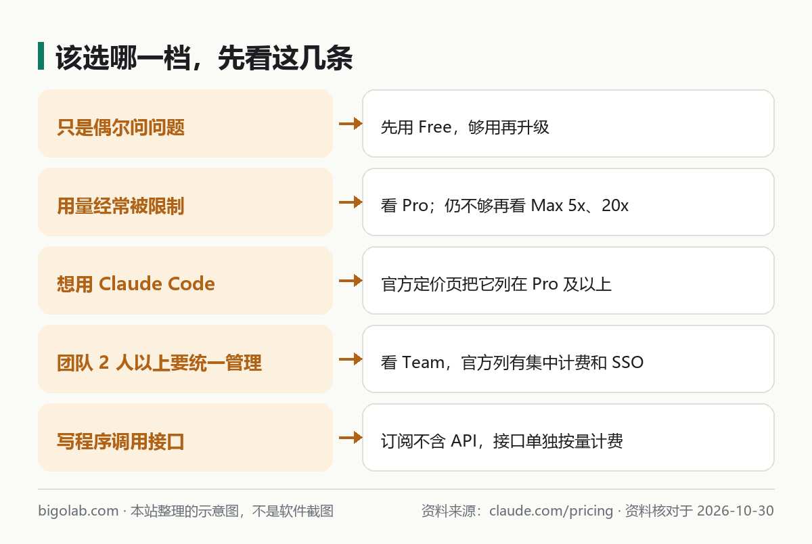812x544 pixels.
Task: Select the 只是偶尔问问题 card
Action: pyautogui.click(x=185, y=124)
